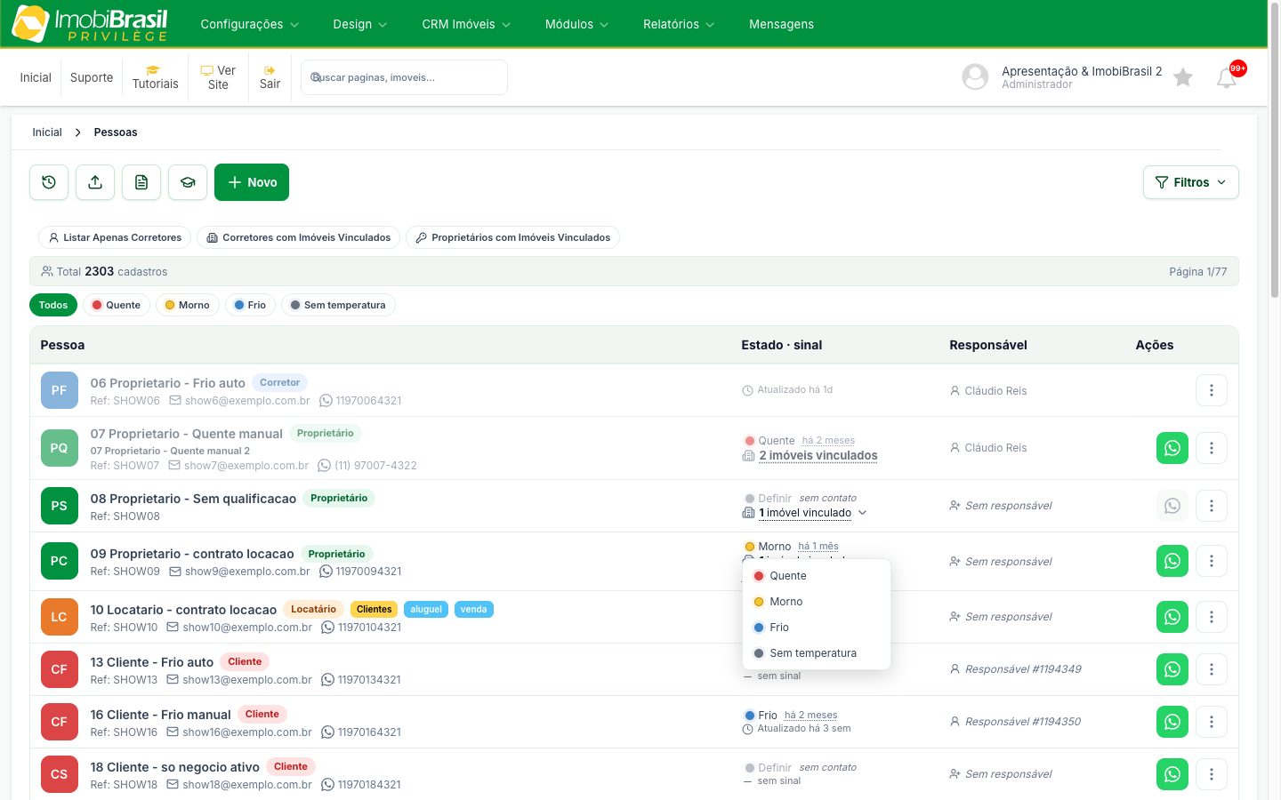This screenshot has height=800, width=1281.
Task: Select the Todos temperature filter
Action: pyautogui.click(x=53, y=305)
